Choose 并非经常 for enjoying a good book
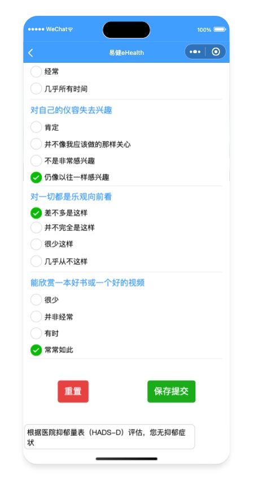254x481 pixels. click(x=52, y=316)
